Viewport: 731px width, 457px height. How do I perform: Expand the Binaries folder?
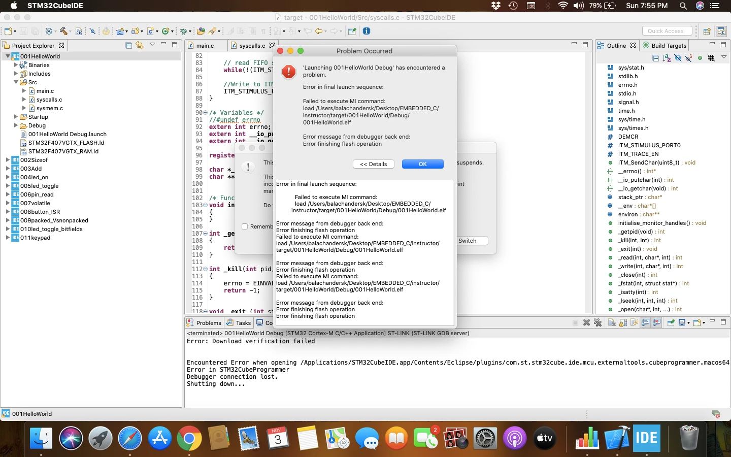pyautogui.click(x=16, y=65)
